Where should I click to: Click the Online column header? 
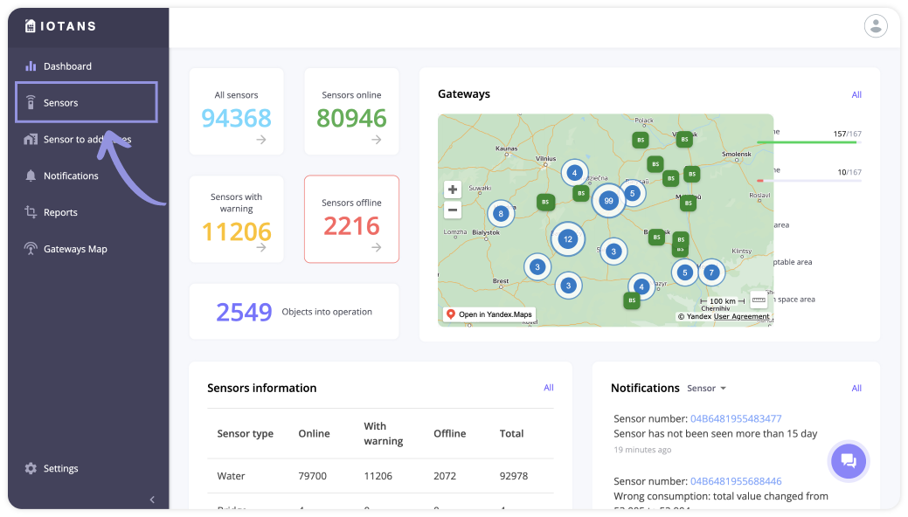[314, 434]
